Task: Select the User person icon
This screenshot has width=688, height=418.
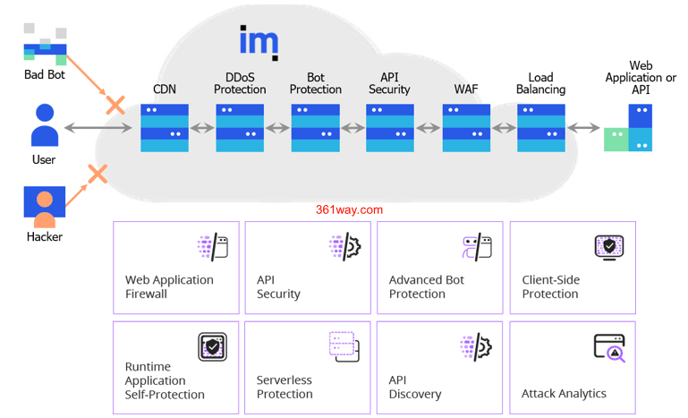Action: pos(44,126)
